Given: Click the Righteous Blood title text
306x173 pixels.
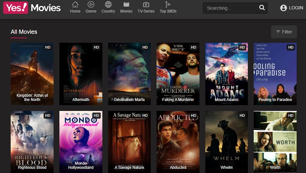Looking at the screenshot, I should pos(32,167).
